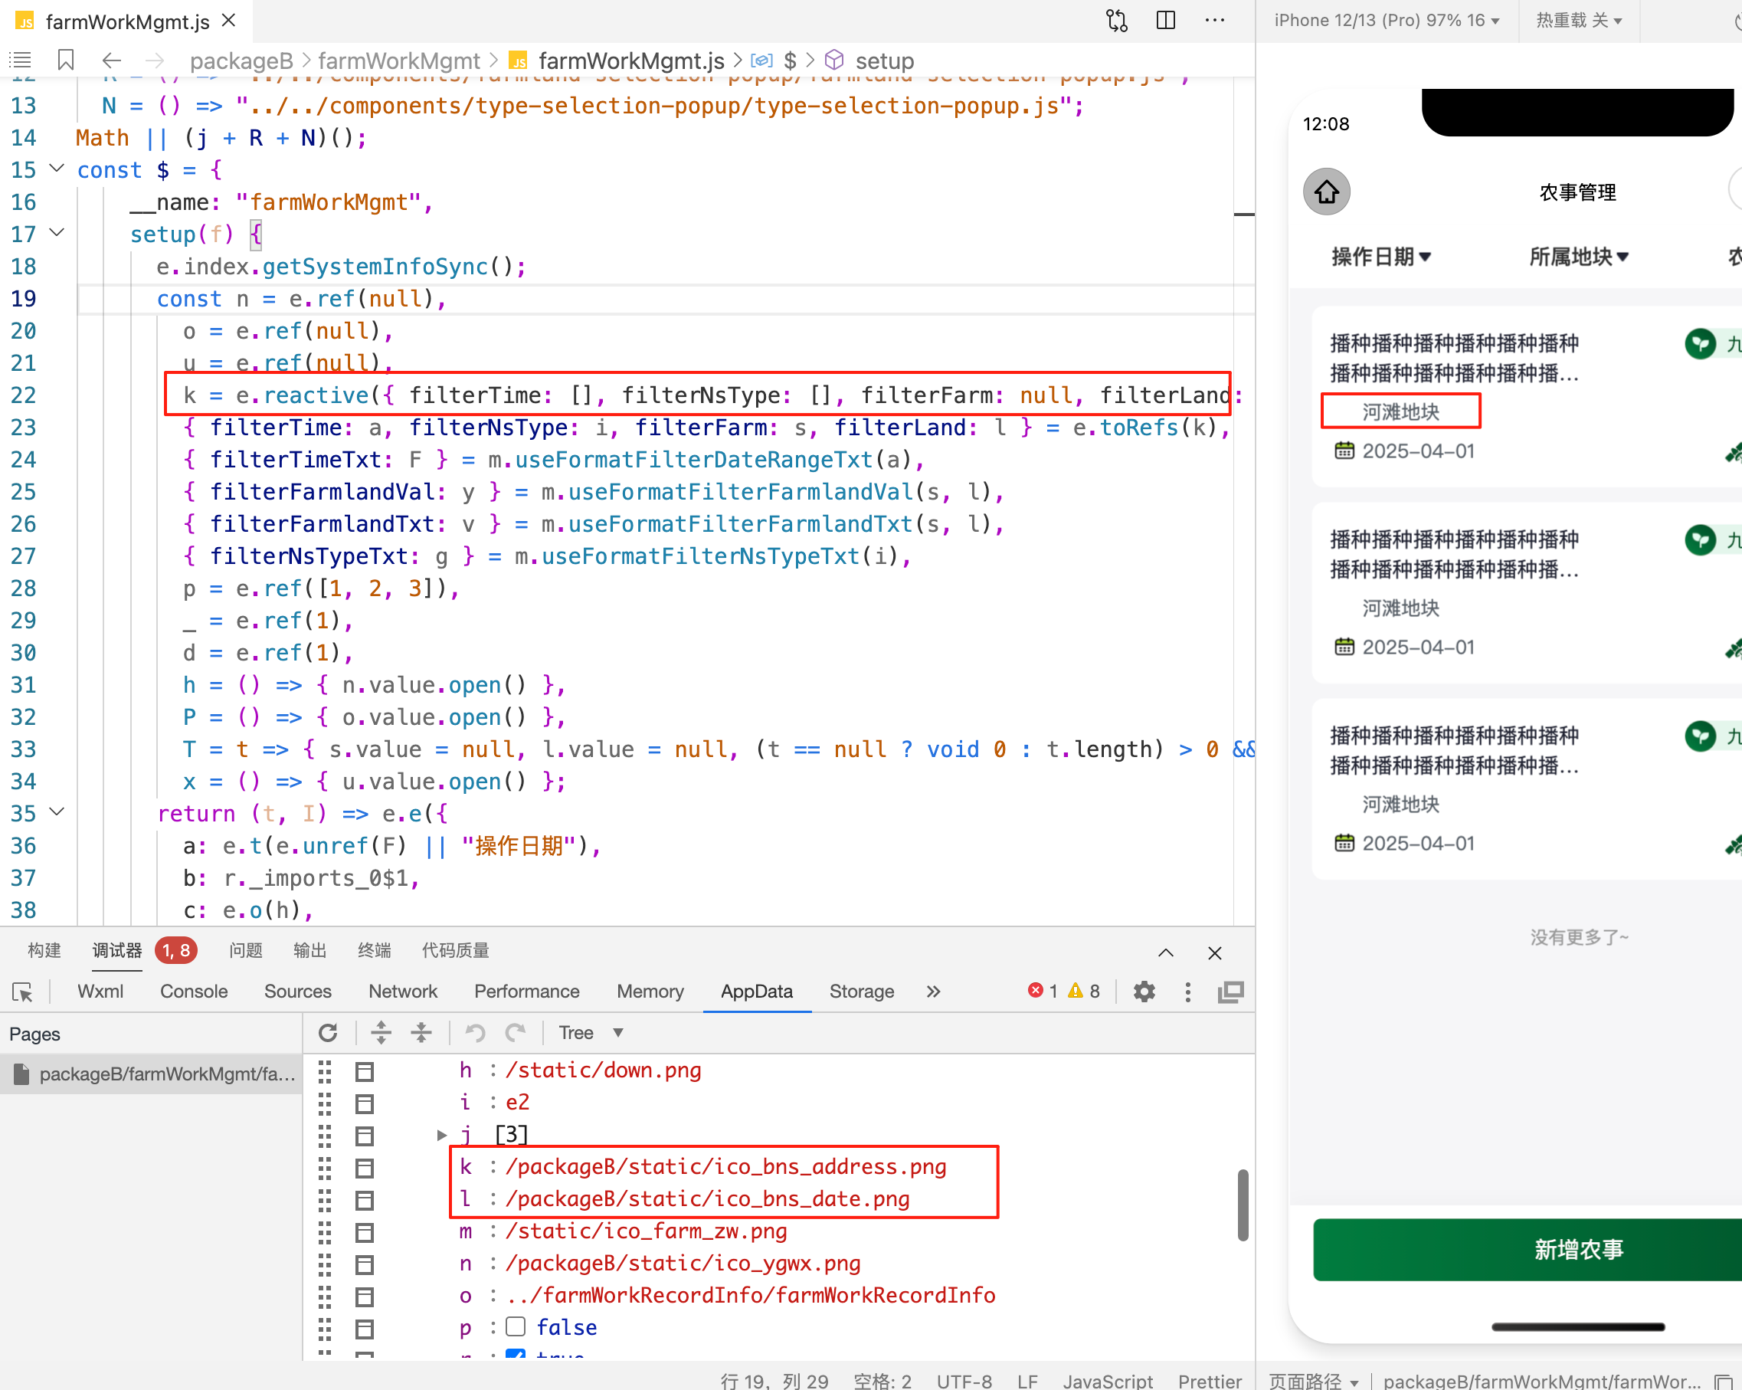Tap the home icon in simulator
Screen dimensions: 1742x1390
(1326, 192)
